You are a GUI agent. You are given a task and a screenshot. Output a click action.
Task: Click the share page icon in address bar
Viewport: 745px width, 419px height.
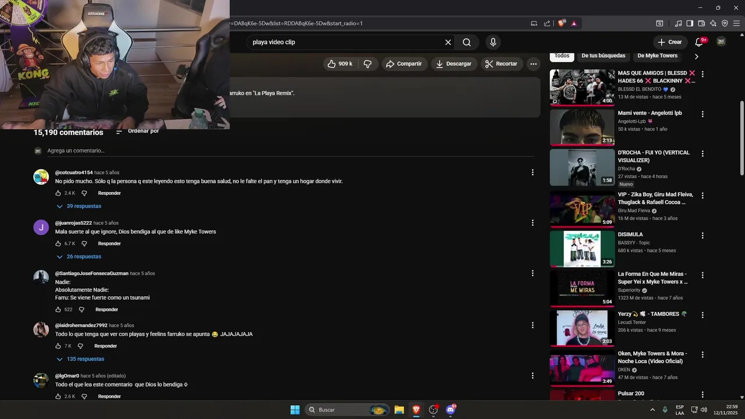pos(547,23)
